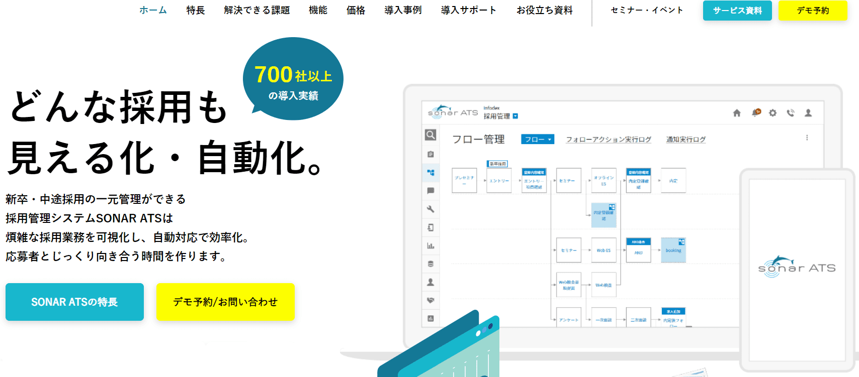Open the 導入事例 menu item
Screen dimensions: 859x377
coord(403,10)
